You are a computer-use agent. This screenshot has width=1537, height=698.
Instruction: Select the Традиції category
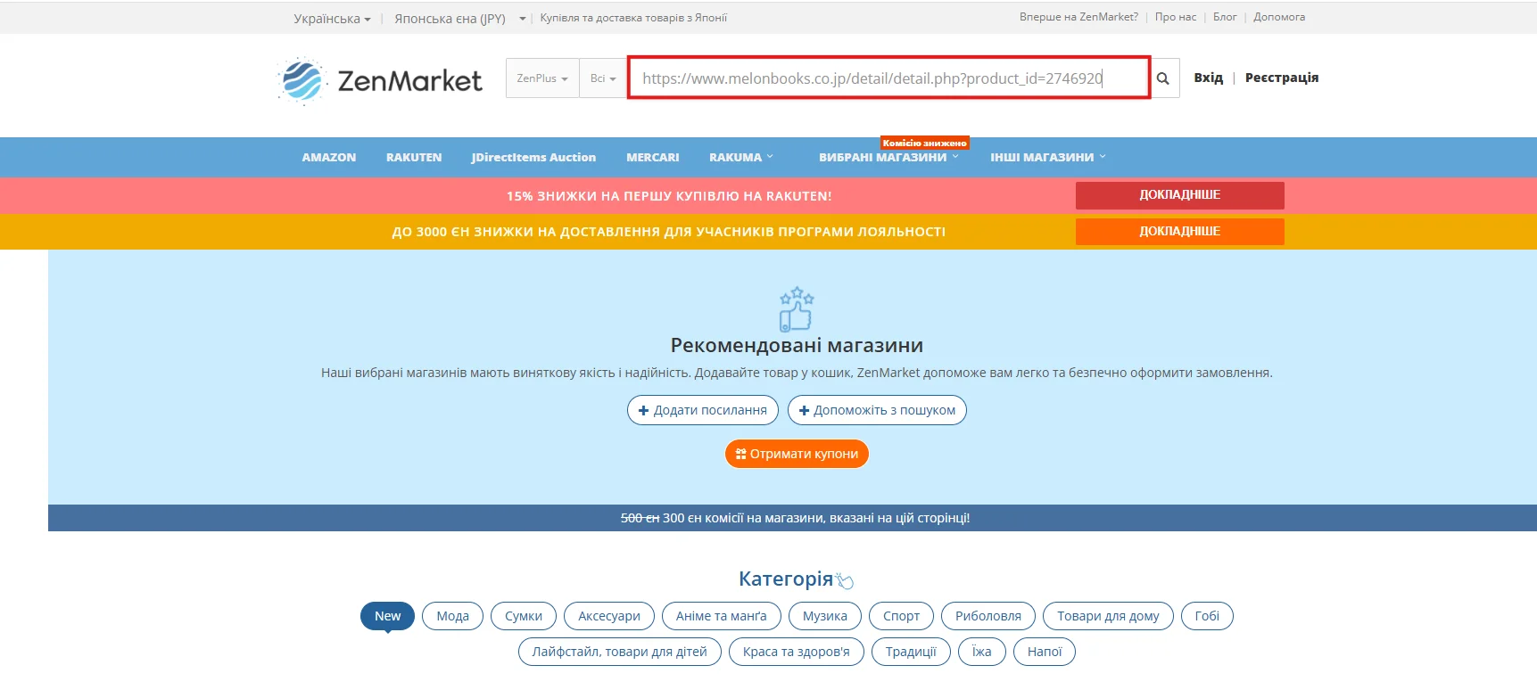click(911, 652)
